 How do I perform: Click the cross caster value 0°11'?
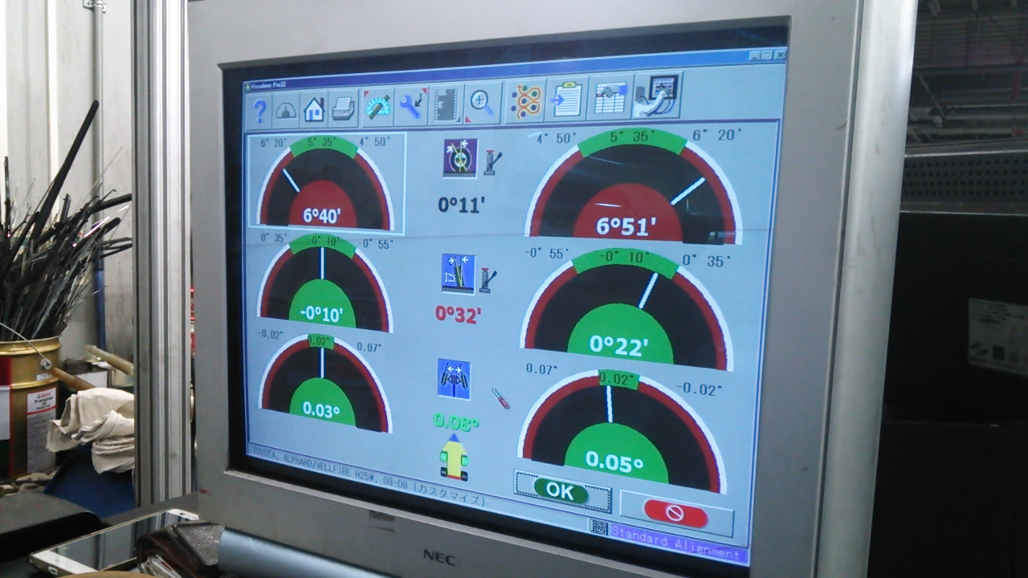point(462,206)
